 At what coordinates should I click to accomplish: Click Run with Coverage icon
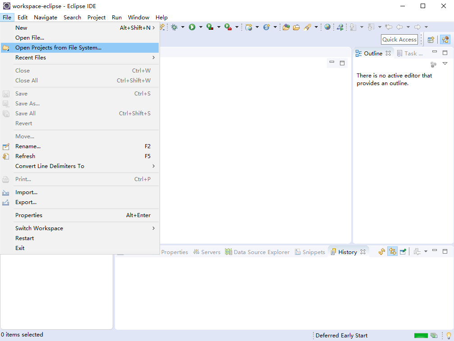click(x=210, y=27)
